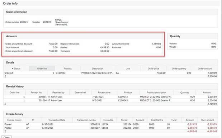
Task: Click the External ref column header
Action: point(80,92)
